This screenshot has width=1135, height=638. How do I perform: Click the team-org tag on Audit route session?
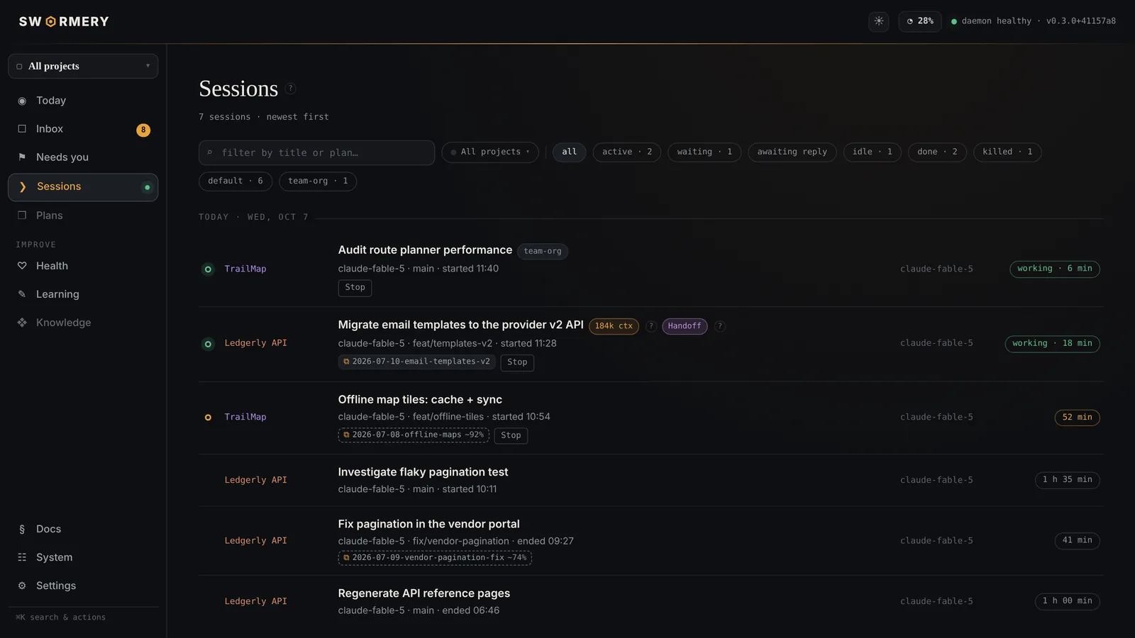(x=543, y=251)
